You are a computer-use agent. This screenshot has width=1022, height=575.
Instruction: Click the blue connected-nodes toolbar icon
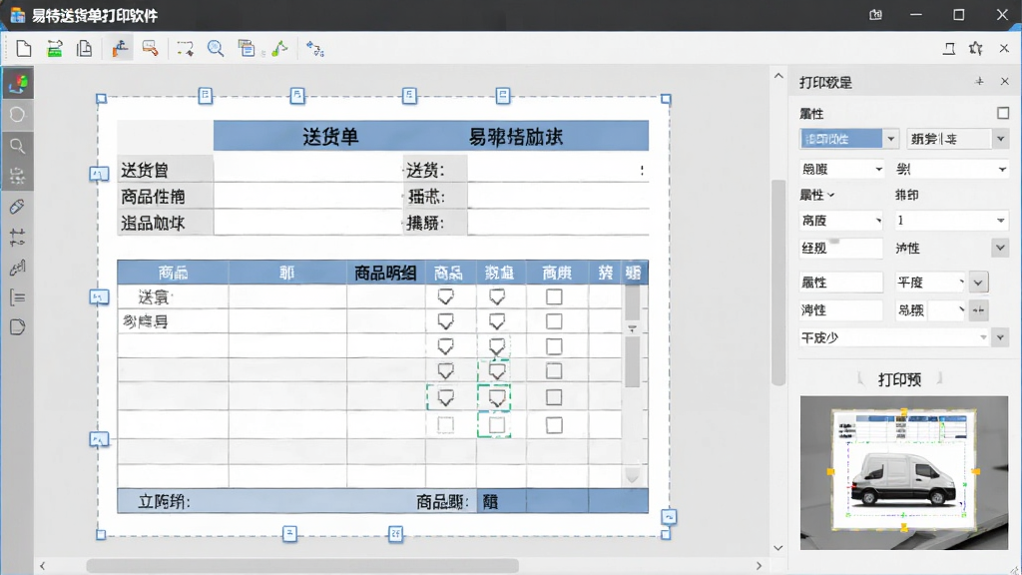[x=314, y=48]
